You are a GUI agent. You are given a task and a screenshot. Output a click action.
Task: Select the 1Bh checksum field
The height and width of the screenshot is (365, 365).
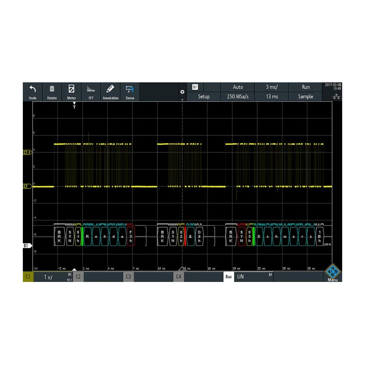(320, 236)
